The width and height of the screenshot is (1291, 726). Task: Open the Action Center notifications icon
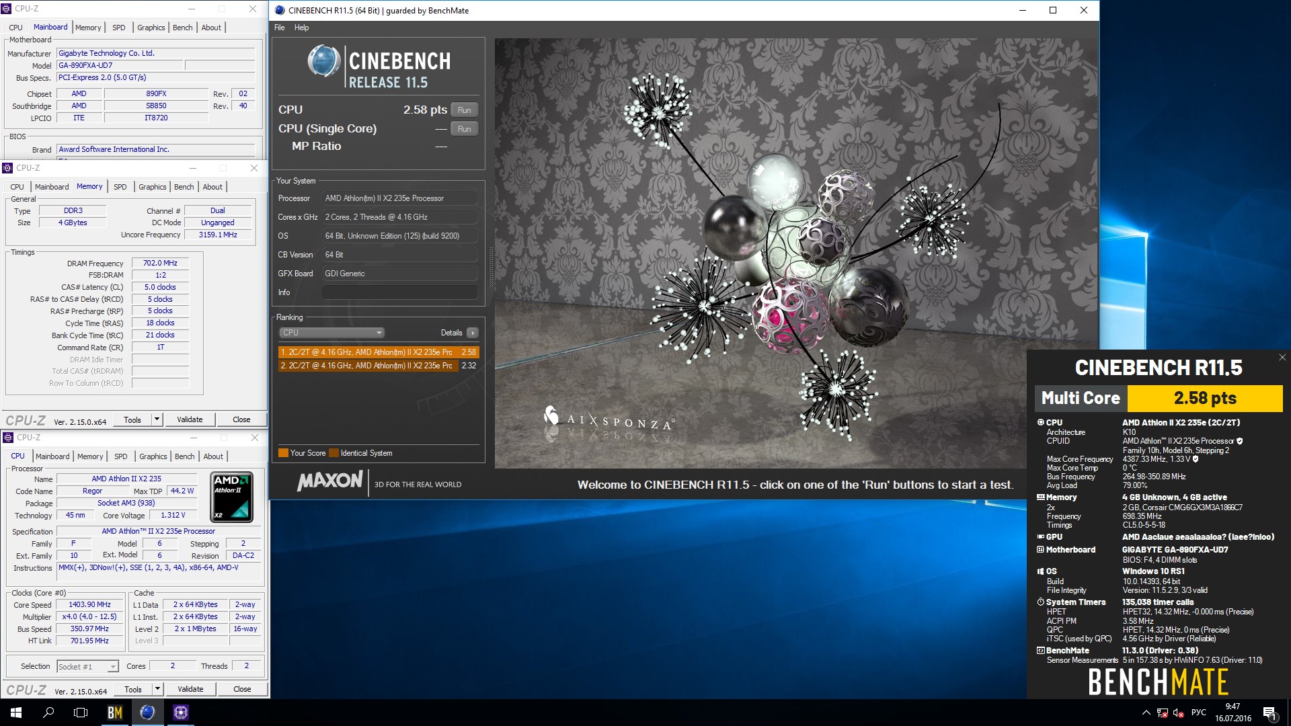tap(1269, 713)
